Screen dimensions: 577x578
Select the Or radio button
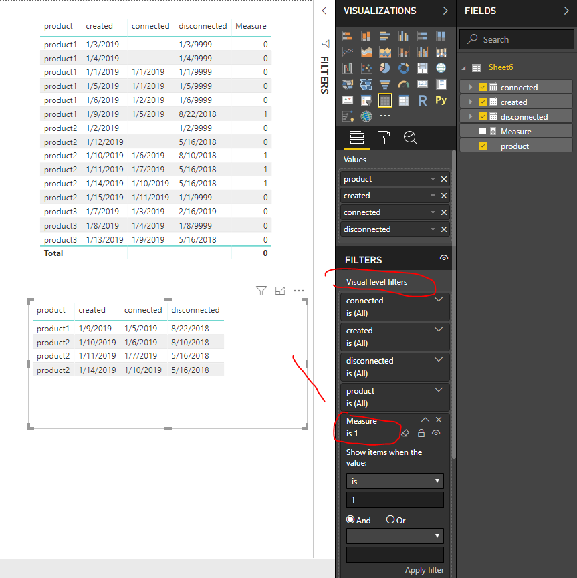click(390, 519)
